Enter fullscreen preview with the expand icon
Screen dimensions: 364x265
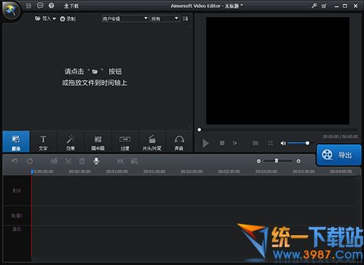(270, 143)
